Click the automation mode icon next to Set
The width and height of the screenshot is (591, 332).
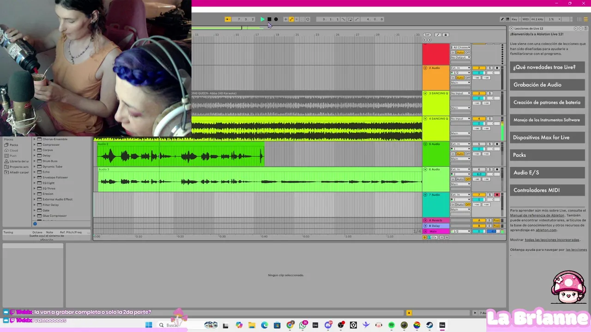438,35
